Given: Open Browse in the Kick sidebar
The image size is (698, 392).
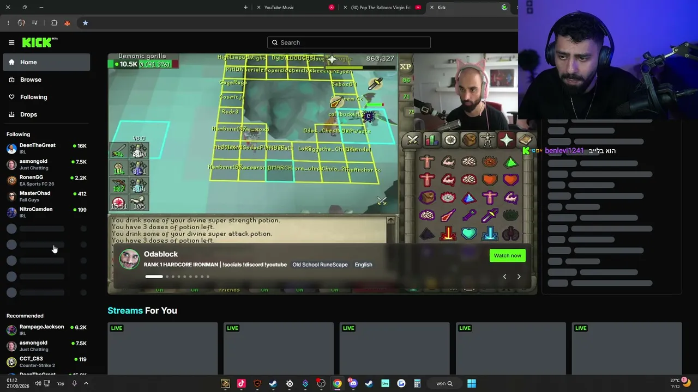Looking at the screenshot, I should click(46, 79).
